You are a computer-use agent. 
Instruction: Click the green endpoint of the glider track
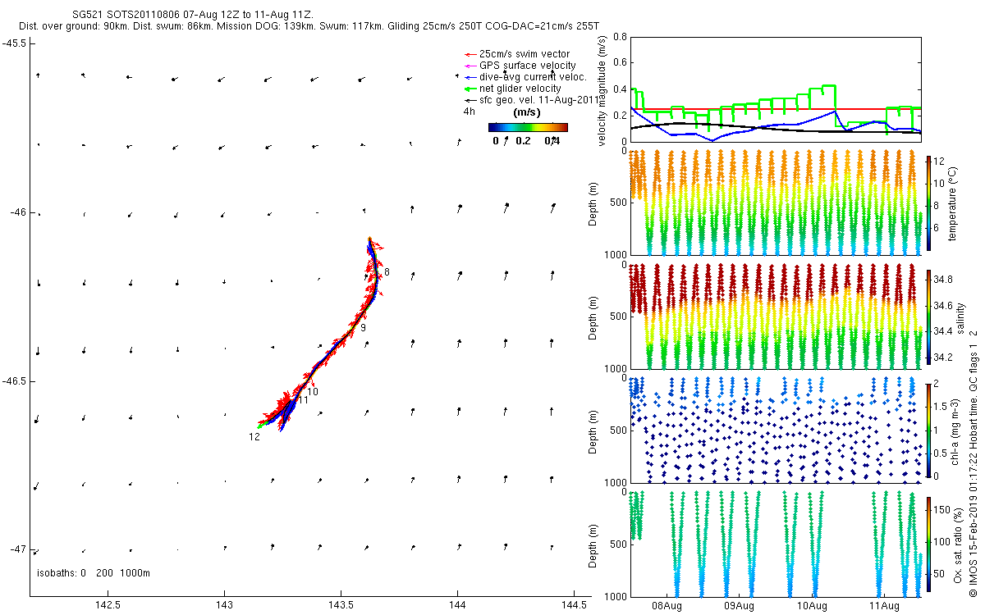point(259,426)
